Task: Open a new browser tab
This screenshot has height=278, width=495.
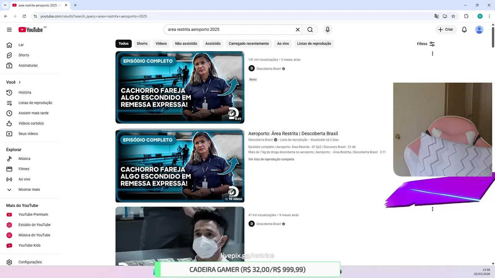Action: coord(75,5)
